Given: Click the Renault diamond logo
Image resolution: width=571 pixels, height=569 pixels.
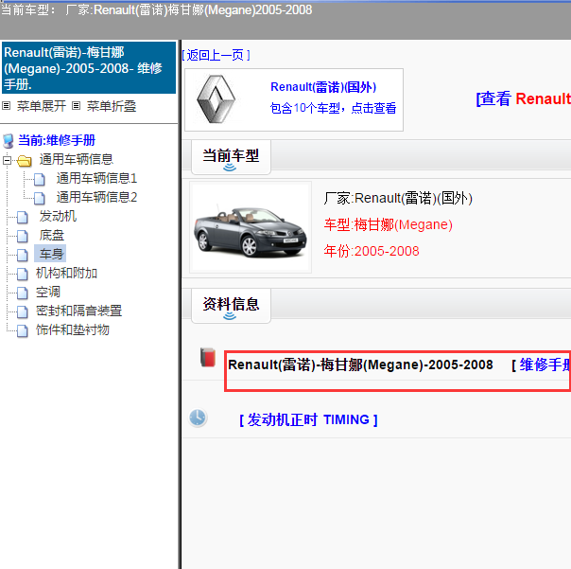Looking at the screenshot, I should click(x=216, y=99).
